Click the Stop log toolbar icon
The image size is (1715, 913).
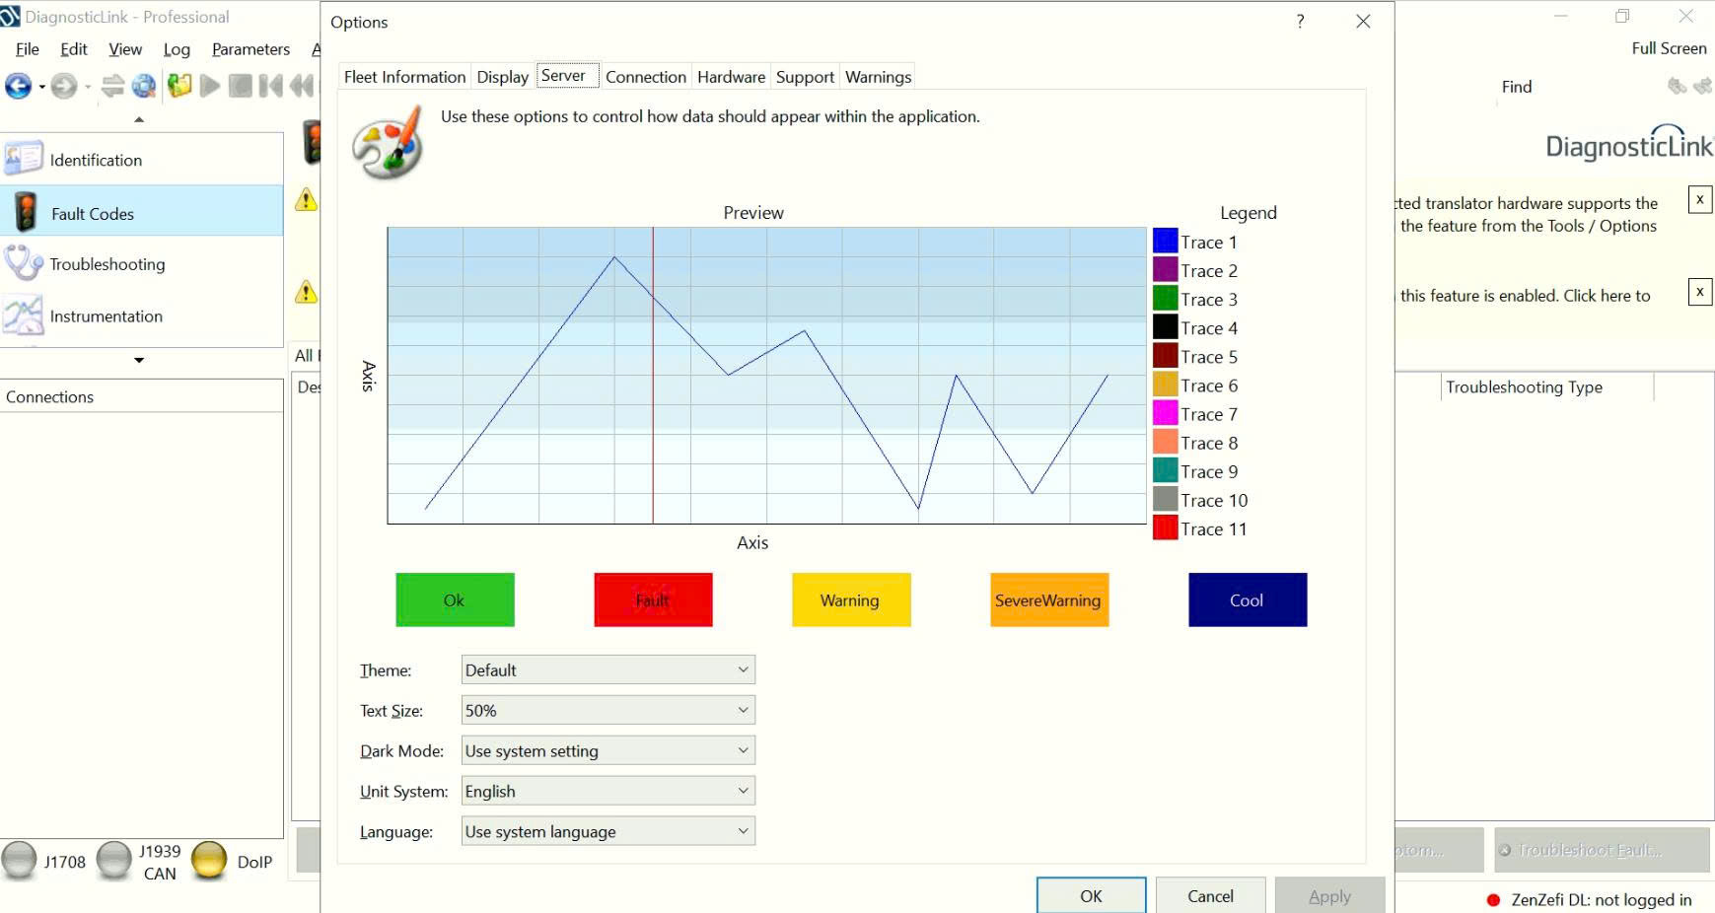[240, 87]
